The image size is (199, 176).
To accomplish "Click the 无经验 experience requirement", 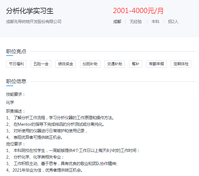I will 136,22.
